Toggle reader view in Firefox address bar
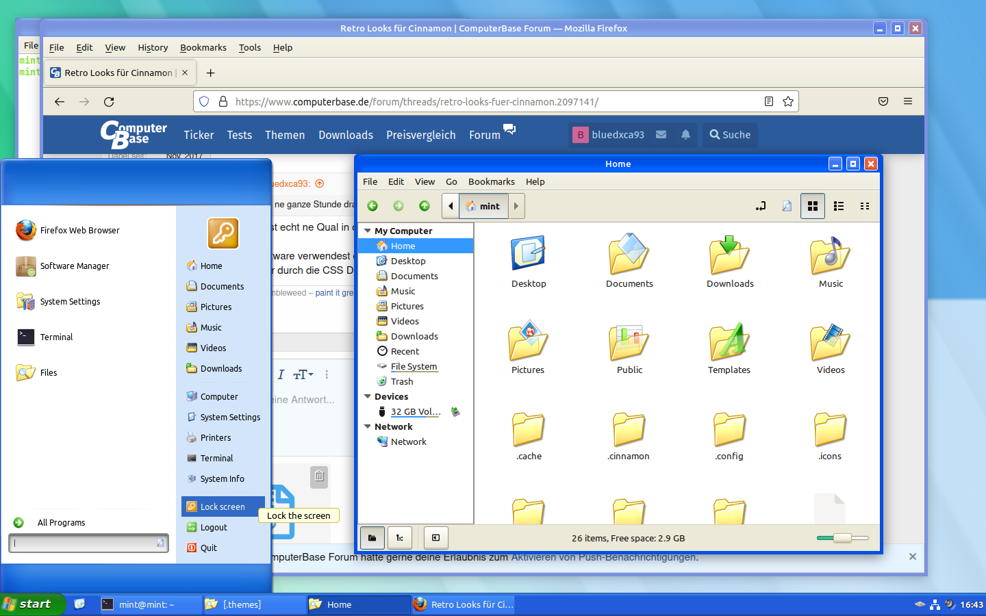Viewport: 986px width, 616px height. click(769, 101)
